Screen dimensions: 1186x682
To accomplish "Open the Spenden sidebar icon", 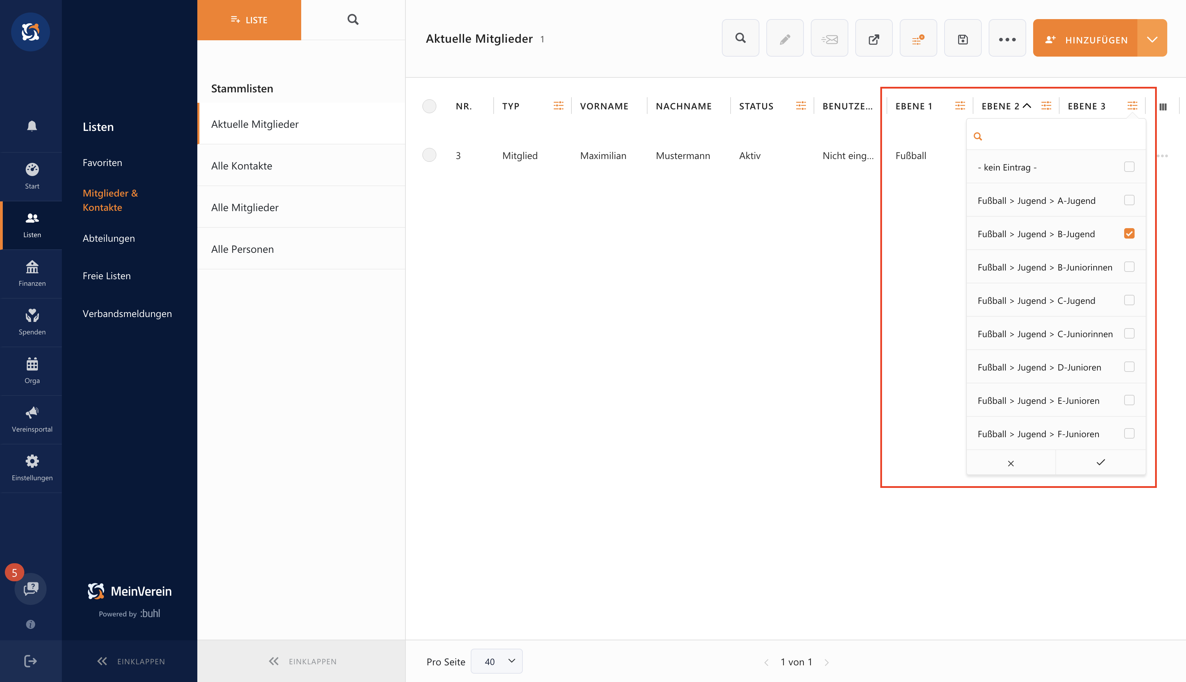I will tap(31, 322).
